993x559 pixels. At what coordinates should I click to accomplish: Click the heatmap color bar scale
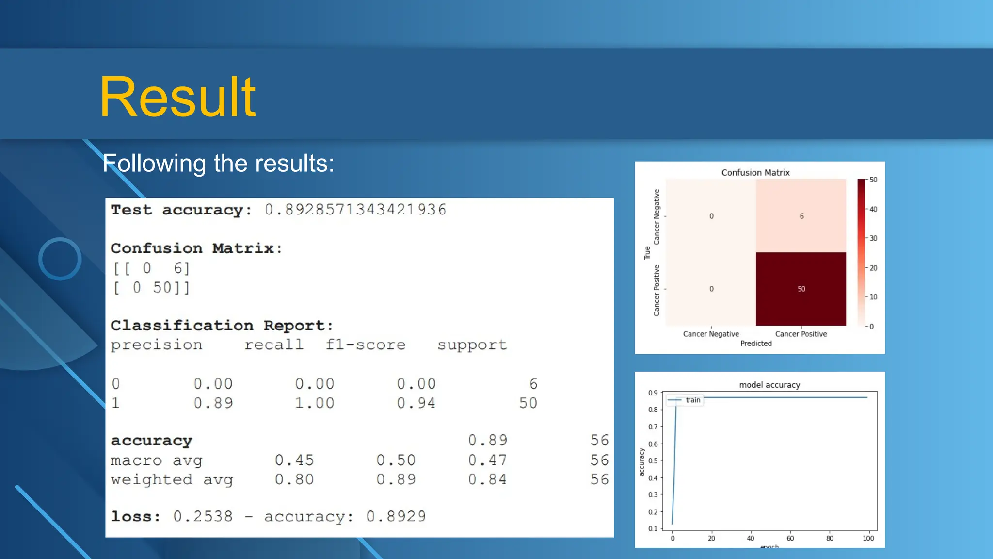(x=861, y=252)
